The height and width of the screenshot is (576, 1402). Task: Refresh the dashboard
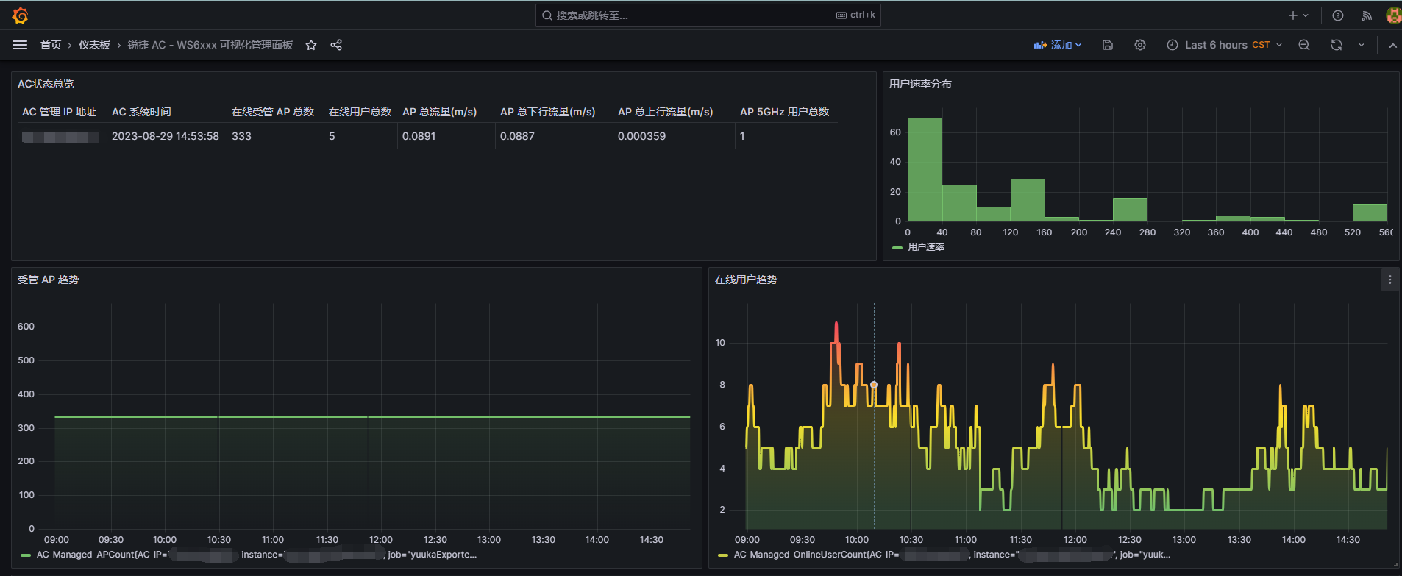click(1337, 45)
